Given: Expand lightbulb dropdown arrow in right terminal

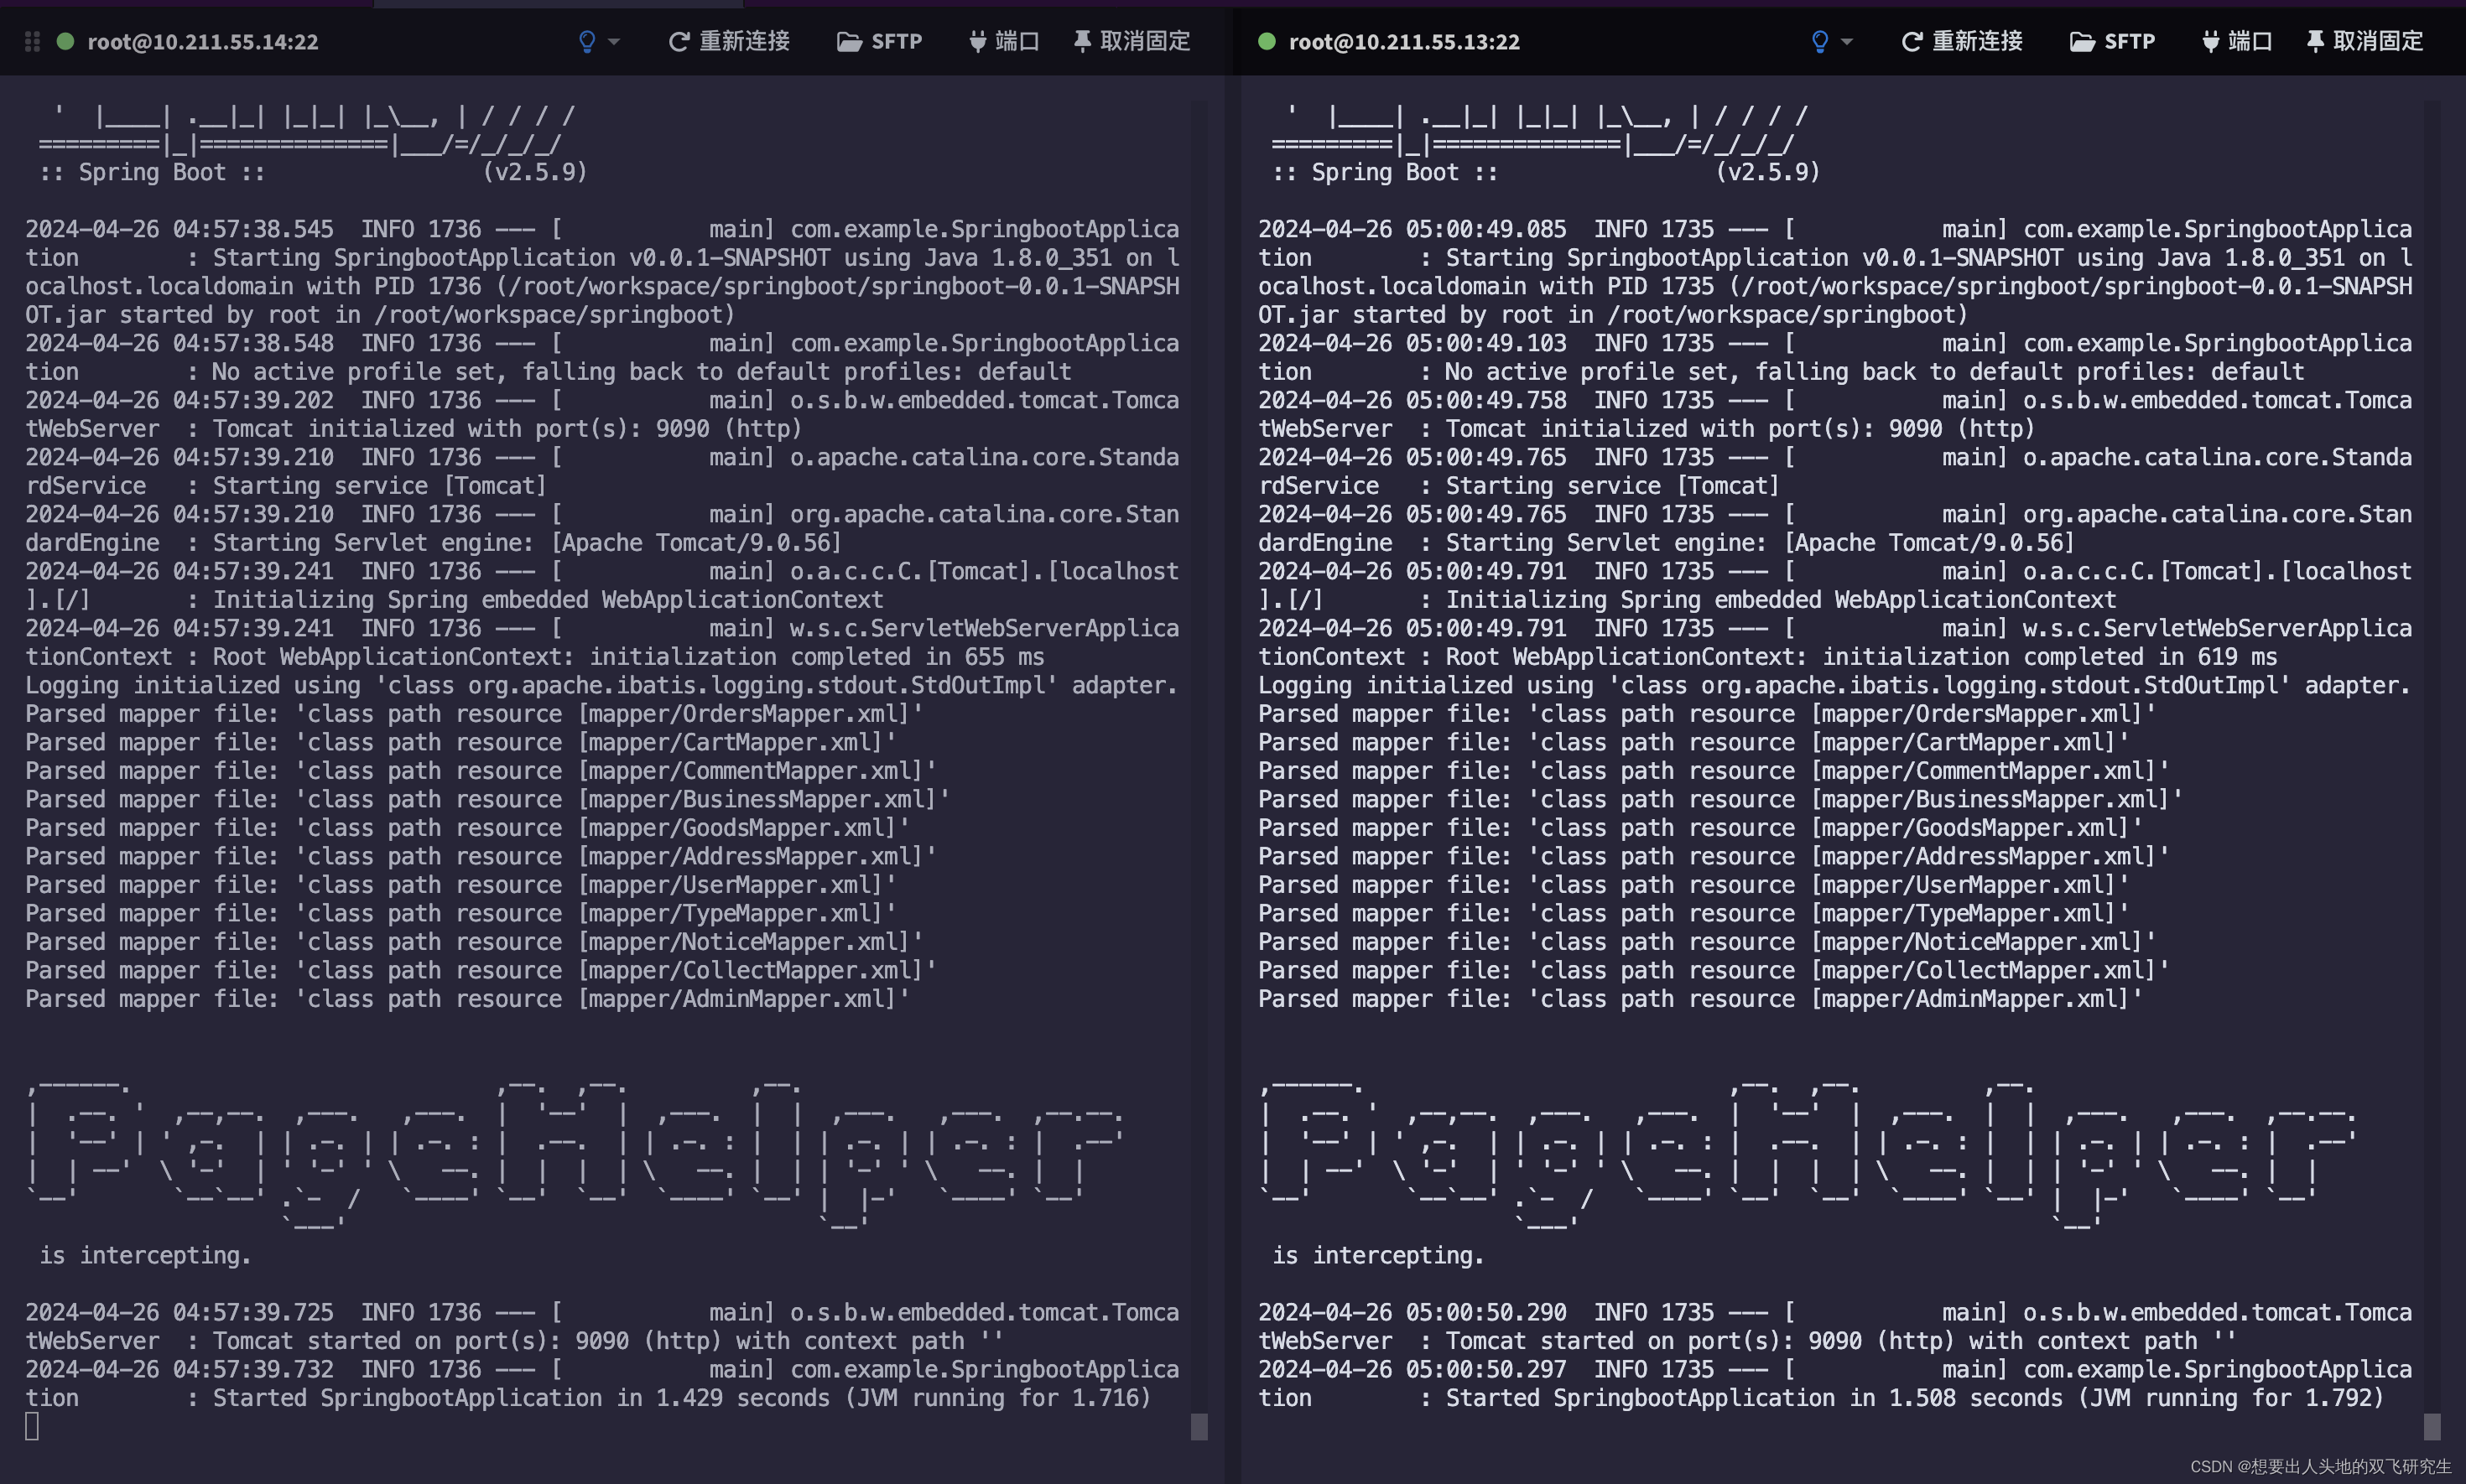Looking at the screenshot, I should (1847, 42).
